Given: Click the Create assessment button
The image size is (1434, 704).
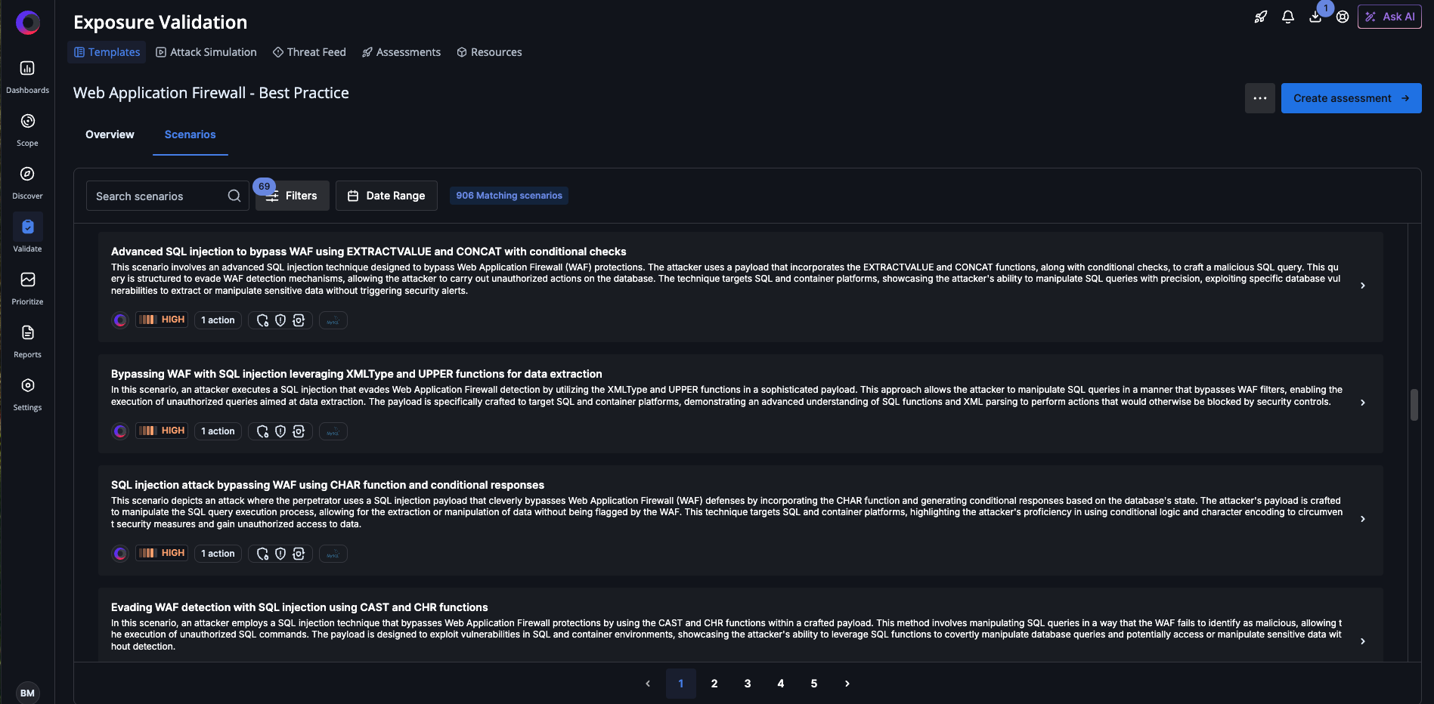Looking at the screenshot, I should click(1351, 98).
